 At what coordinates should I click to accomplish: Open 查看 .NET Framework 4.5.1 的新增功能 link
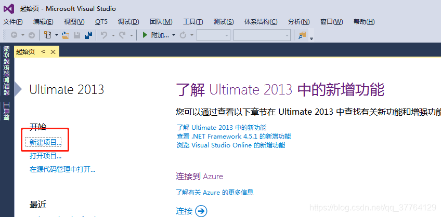point(234,137)
